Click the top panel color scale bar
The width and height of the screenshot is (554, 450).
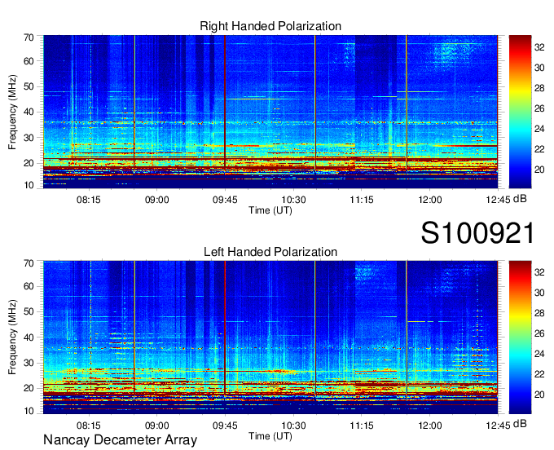coord(520,112)
